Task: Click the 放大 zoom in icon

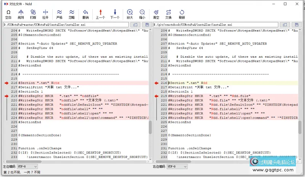Action: coord(130,14)
